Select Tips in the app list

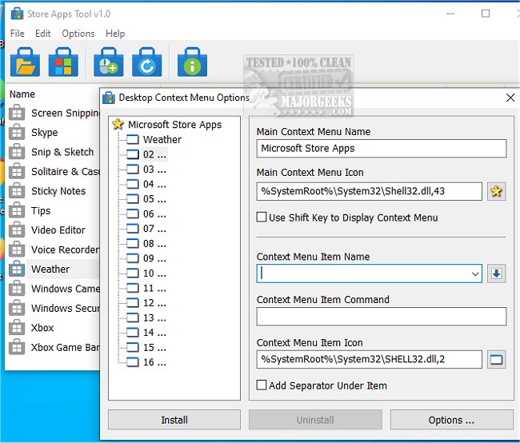tap(41, 210)
